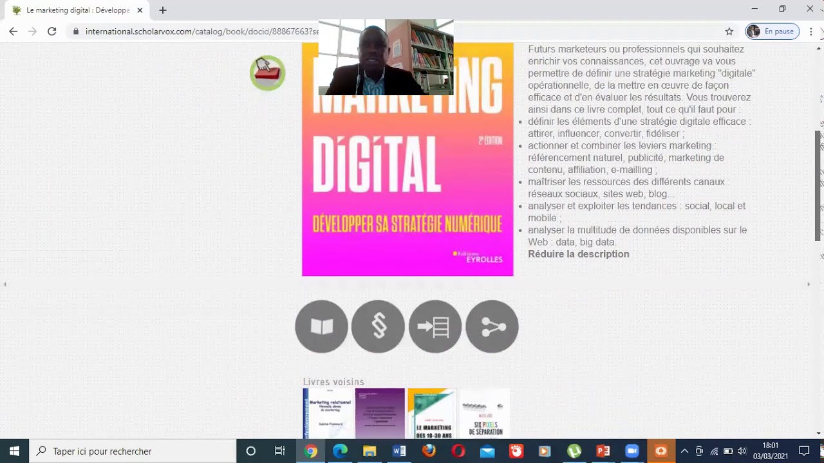Click the dollar sign round button
824x463 pixels.
tap(379, 327)
